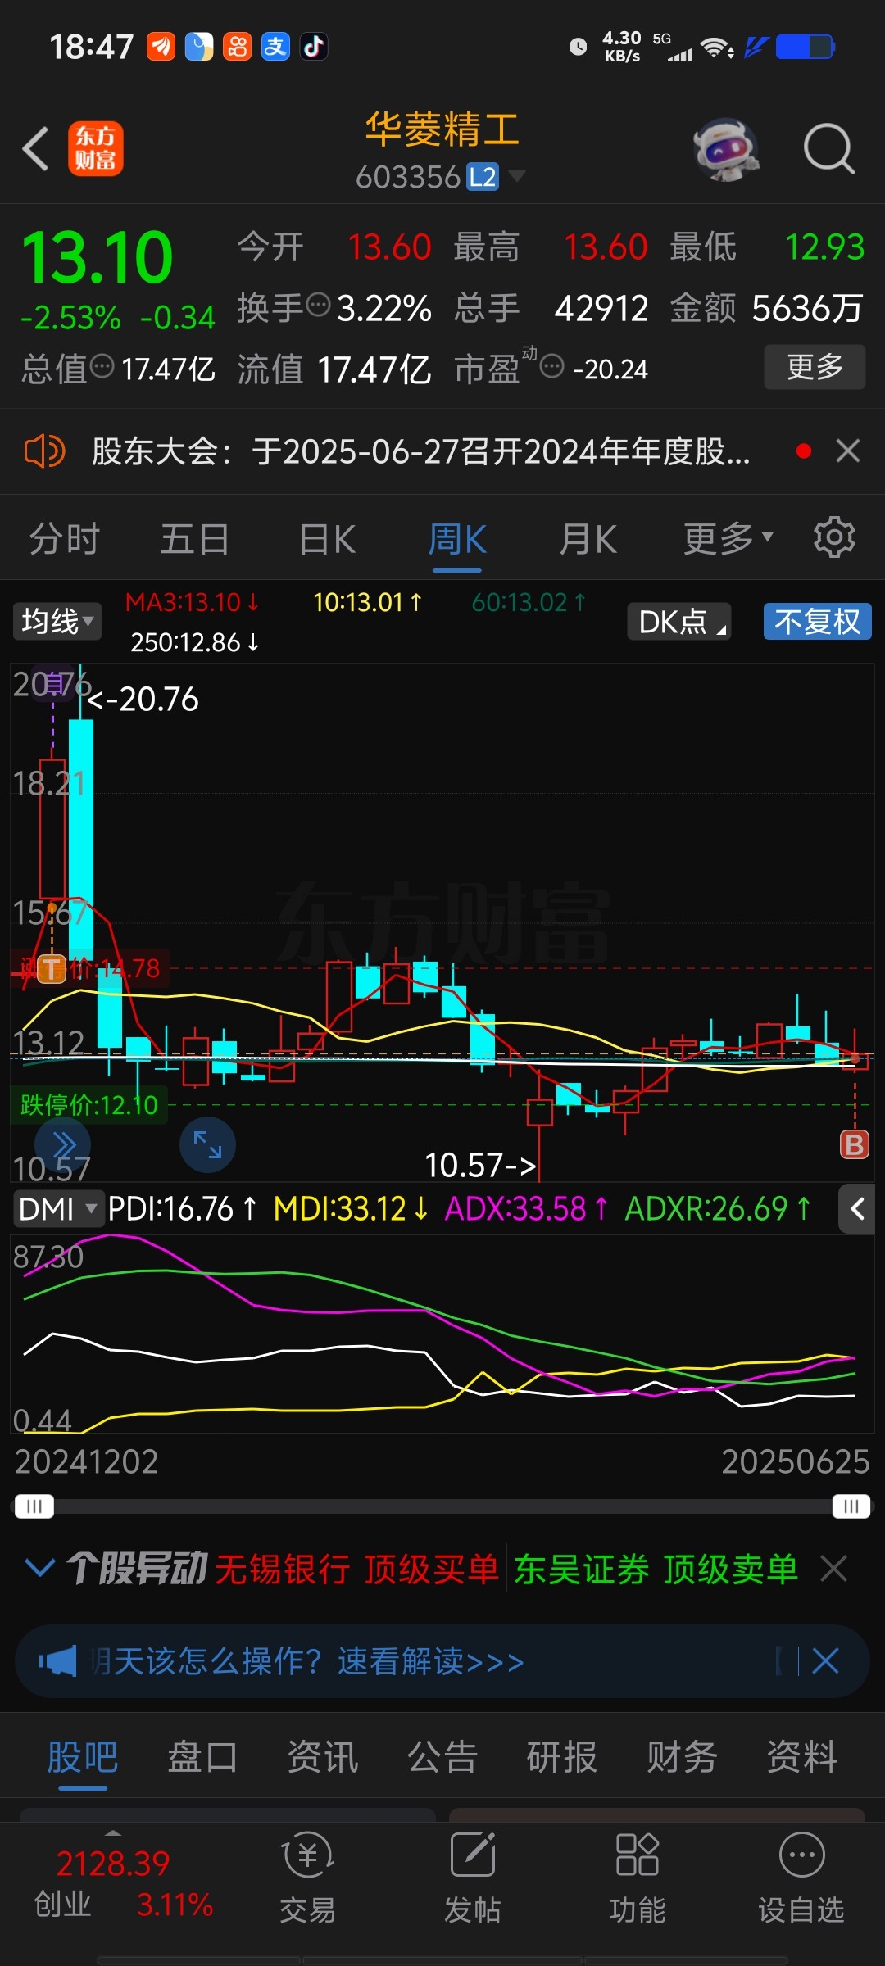Tap the back arrow icon
This screenshot has width=885, height=1966.
[35, 149]
